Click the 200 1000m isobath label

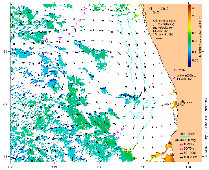(188, 134)
